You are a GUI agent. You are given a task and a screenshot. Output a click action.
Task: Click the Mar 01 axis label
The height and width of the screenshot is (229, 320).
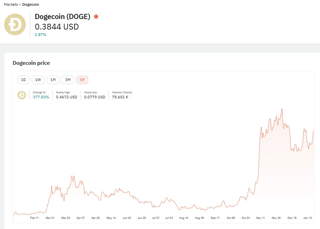click(50, 218)
